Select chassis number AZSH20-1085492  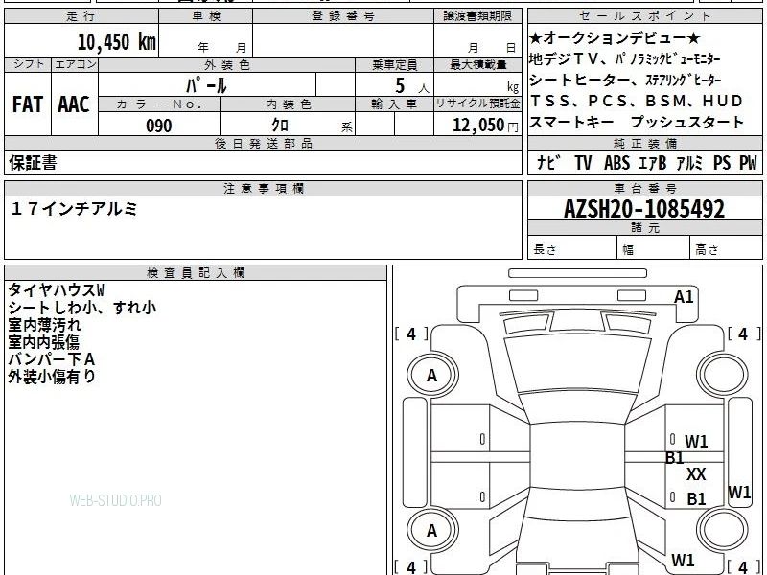pyautogui.click(x=644, y=209)
